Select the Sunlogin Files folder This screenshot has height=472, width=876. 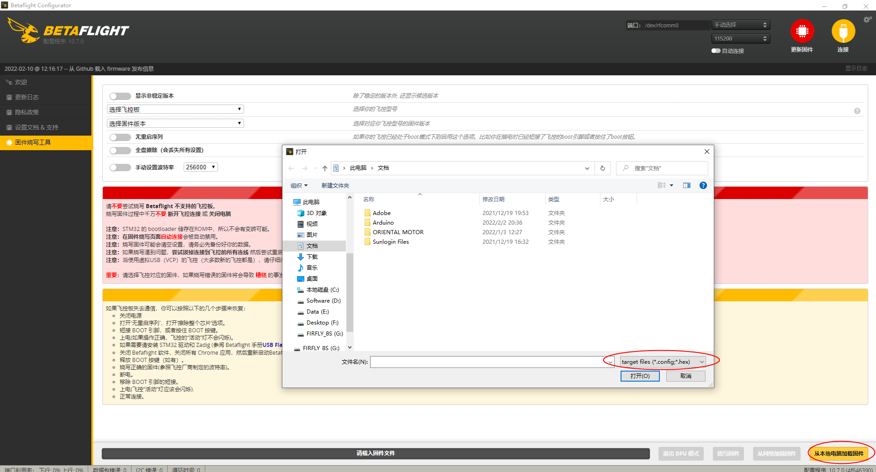pos(391,242)
